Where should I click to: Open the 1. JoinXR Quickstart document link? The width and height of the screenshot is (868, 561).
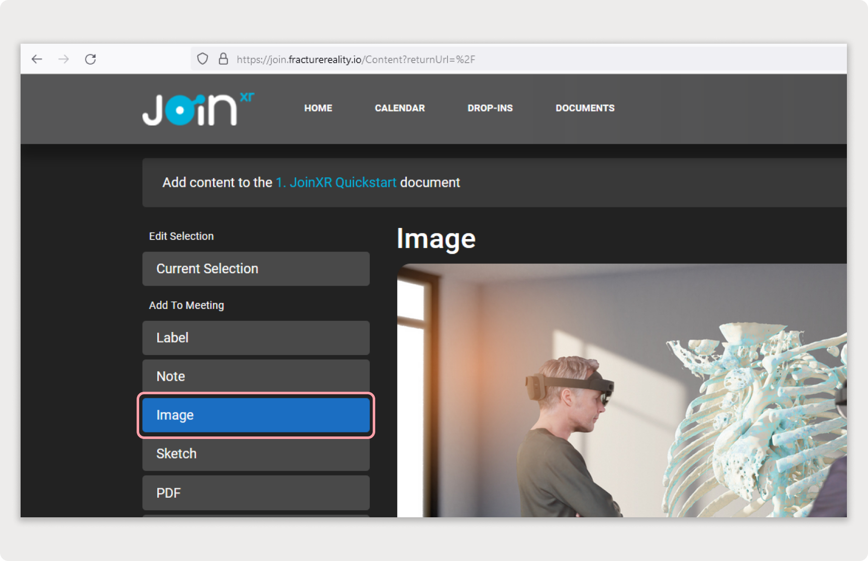pyautogui.click(x=335, y=182)
